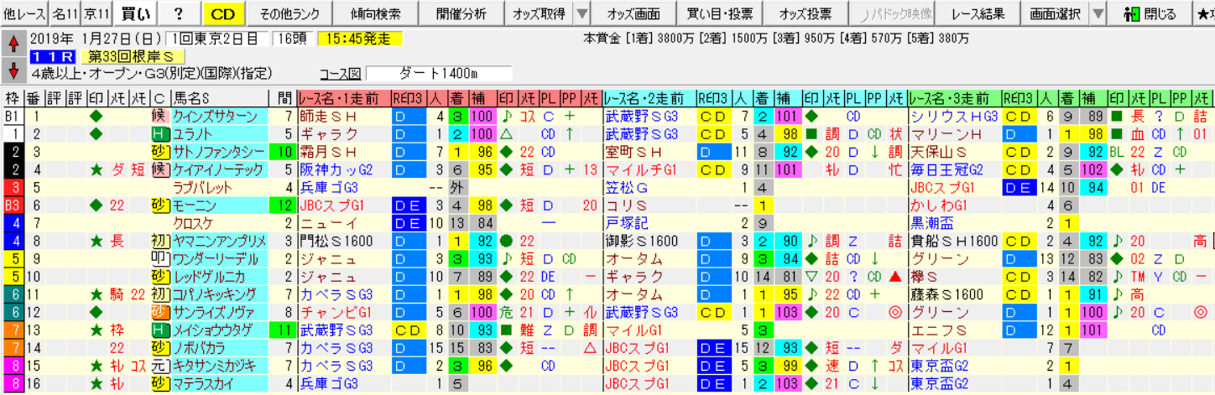
Task: Click the レース名・1走前 column header
Action: 344,97
